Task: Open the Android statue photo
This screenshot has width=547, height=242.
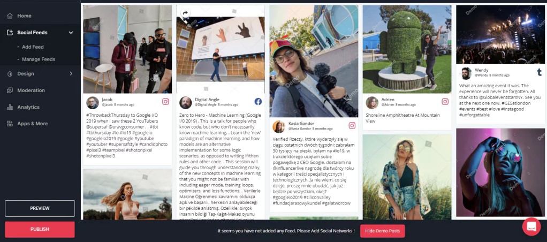Action: click(407, 49)
